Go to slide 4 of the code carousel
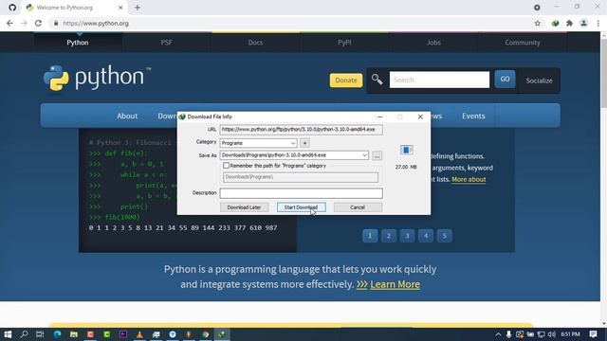607x341 pixels. (426, 236)
